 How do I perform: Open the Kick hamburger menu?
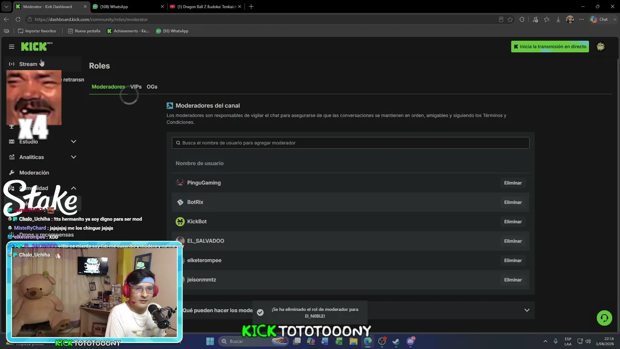(x=12, y=47)
